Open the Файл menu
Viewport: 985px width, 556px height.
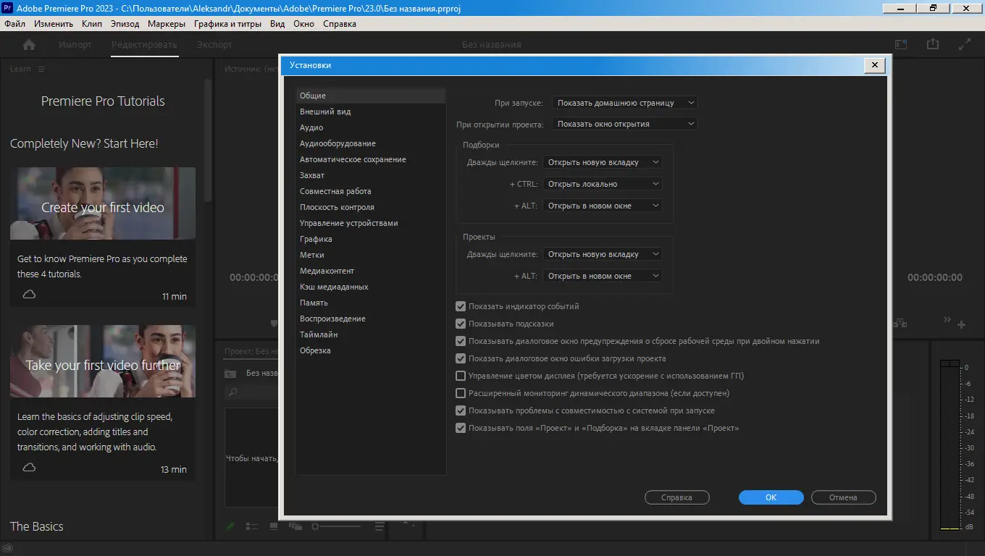click(x=14, y=24)
